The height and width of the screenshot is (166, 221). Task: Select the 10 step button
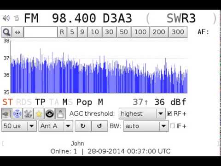[95, 32]
